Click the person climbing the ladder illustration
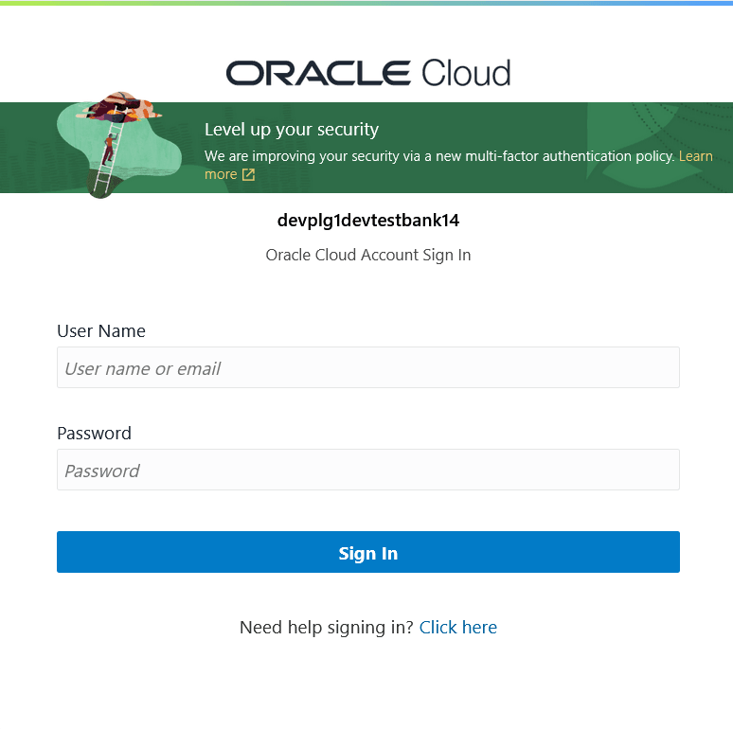 [109, 149]
